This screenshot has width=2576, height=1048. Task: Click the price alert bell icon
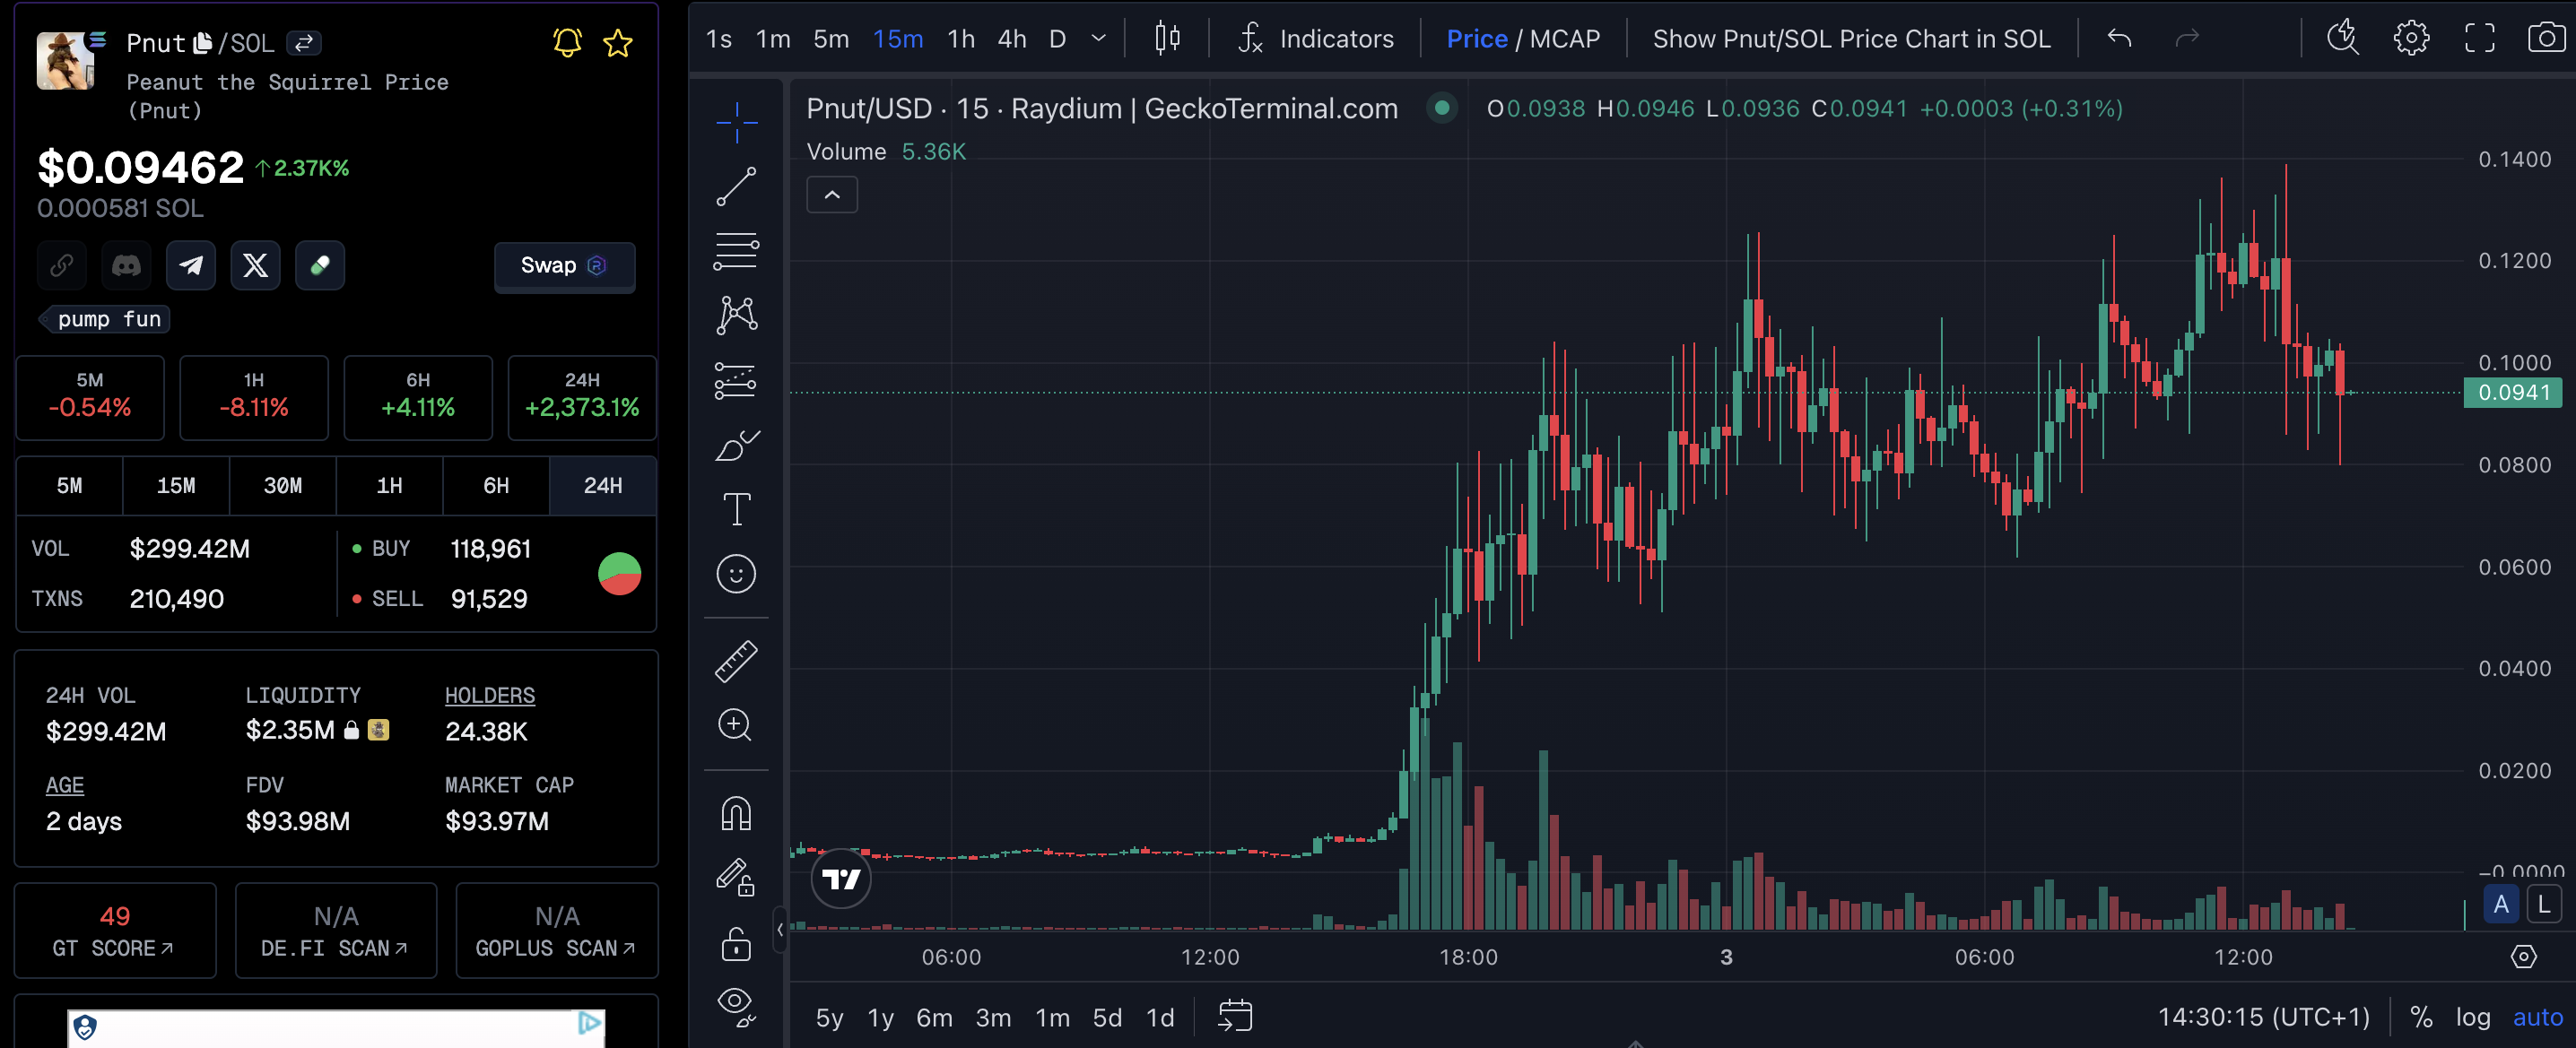click(567, 43)
